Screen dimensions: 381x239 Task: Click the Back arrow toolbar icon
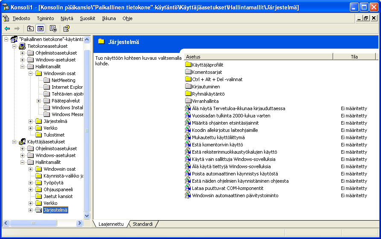pyautogui.click(x=7, y=29)
